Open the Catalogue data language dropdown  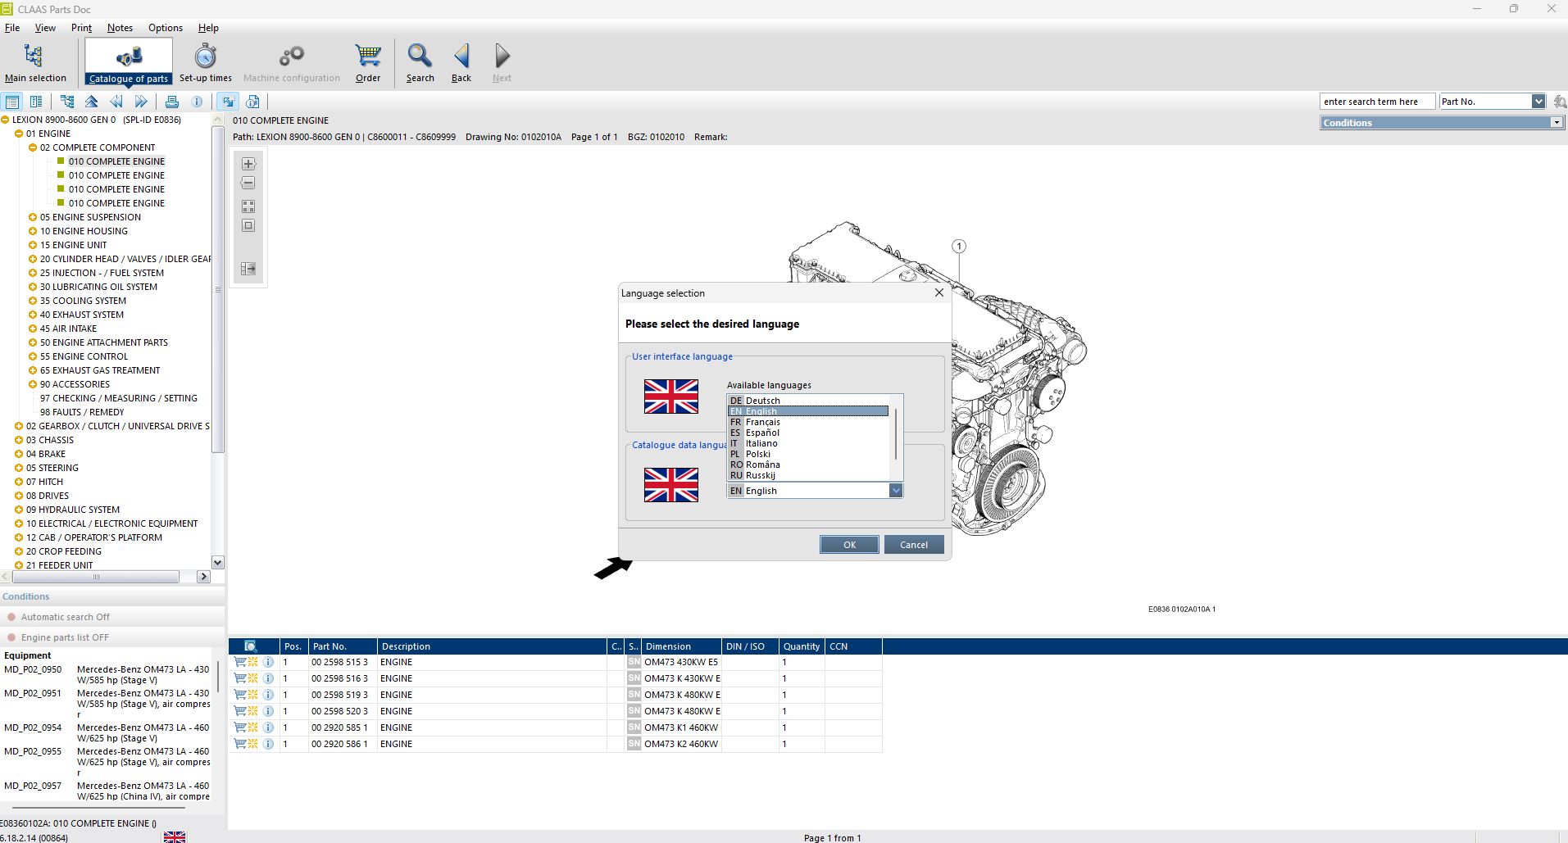click(896, 490)
